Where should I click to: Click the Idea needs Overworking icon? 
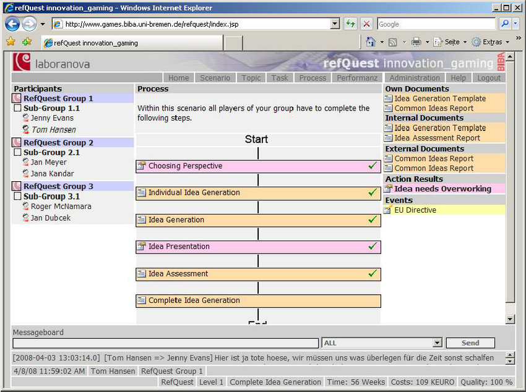pyautogui.click(x=389, y=189)
